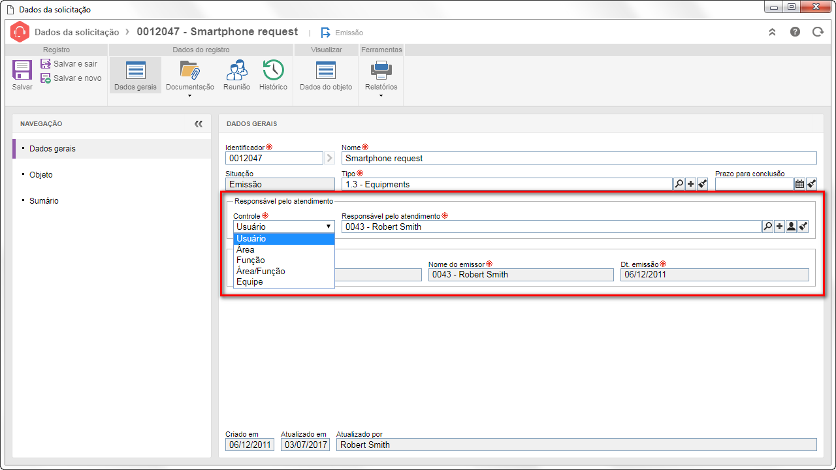Choose Função in Controle list
This screenshot has width=836, height=470.
[x=284, y=260]
